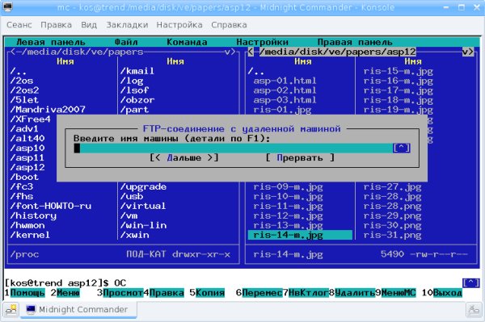485x322 pixels.
Task: Open the Закладки menu
Action: tap(127, 25)
